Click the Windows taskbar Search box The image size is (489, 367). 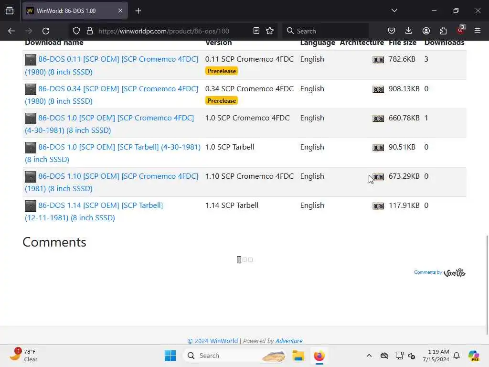pyautogui.click(x=235, y=356)
